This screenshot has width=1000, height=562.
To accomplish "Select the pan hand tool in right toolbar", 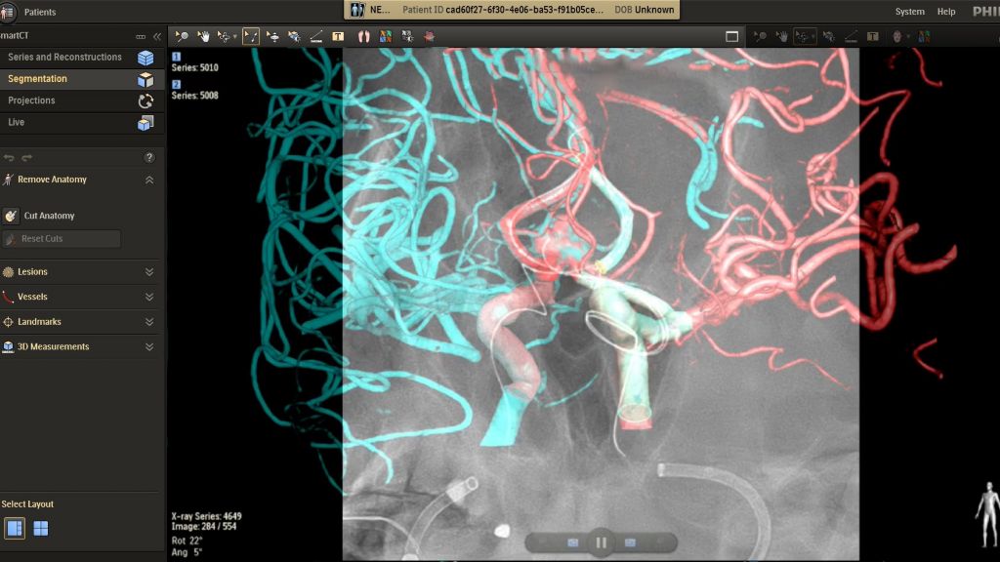I will click(x=782, y=36).
